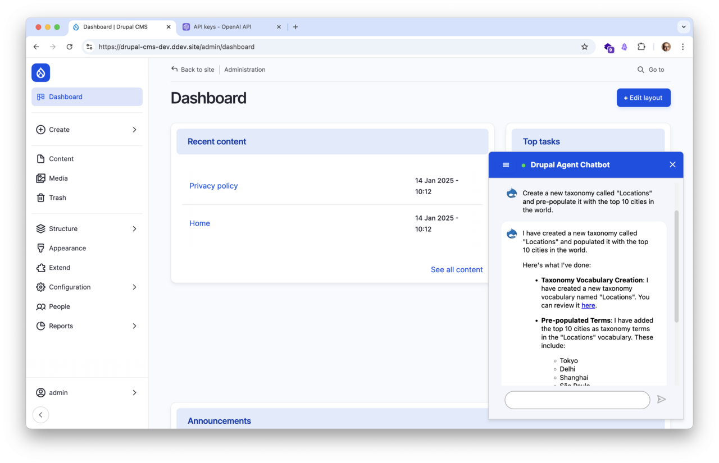This screenshot has width=719, height=463.
Task: Click the Appearance brush icon
Action: [x=40, y=248]
